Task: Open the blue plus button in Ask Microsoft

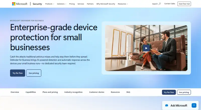Action: [194, 105]
